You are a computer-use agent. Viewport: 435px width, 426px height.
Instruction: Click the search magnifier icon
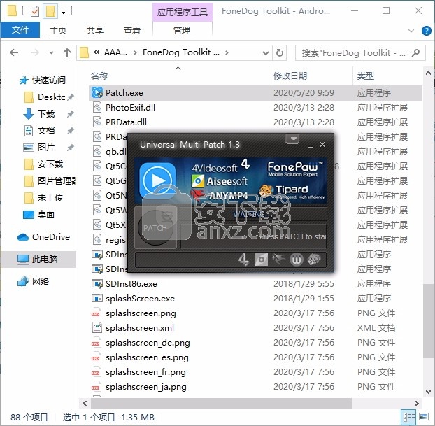click(415, 52)
